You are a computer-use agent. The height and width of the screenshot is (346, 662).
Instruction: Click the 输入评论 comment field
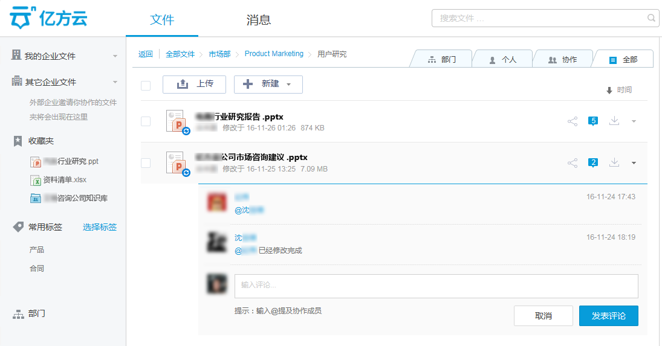coord(436,286)
